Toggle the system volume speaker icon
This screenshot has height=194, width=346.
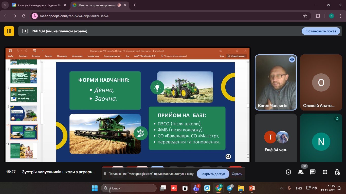315,188
